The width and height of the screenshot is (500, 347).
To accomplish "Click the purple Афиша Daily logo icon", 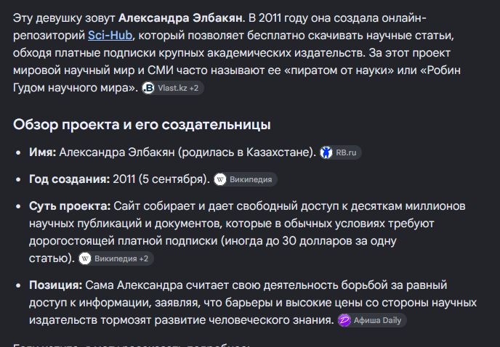I will pos(344,320).
